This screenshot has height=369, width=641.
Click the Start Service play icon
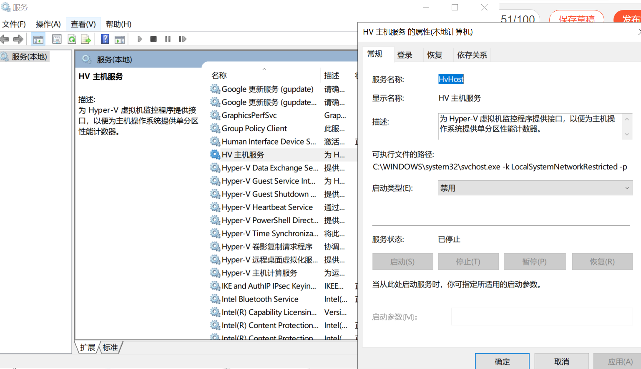(140, 39)
